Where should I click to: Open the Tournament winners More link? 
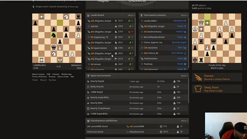[185, 15]
